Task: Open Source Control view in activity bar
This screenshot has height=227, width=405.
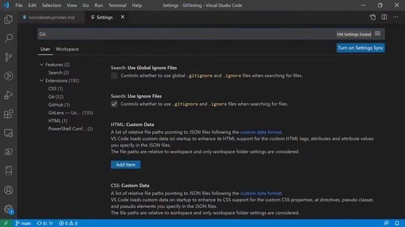Action: [8, 57]
